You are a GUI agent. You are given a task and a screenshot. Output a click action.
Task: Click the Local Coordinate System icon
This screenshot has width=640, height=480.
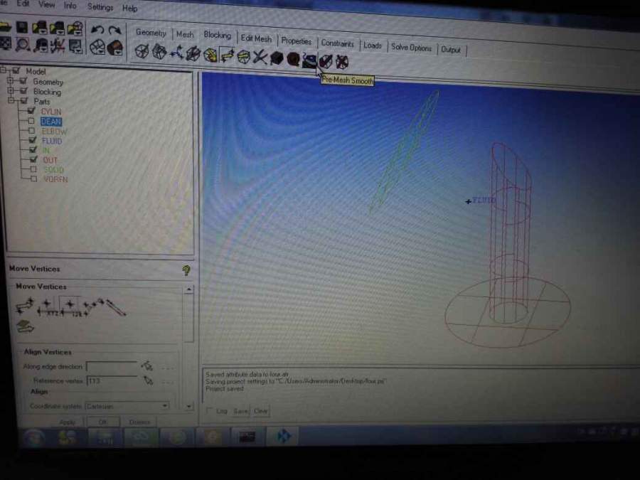58,46
